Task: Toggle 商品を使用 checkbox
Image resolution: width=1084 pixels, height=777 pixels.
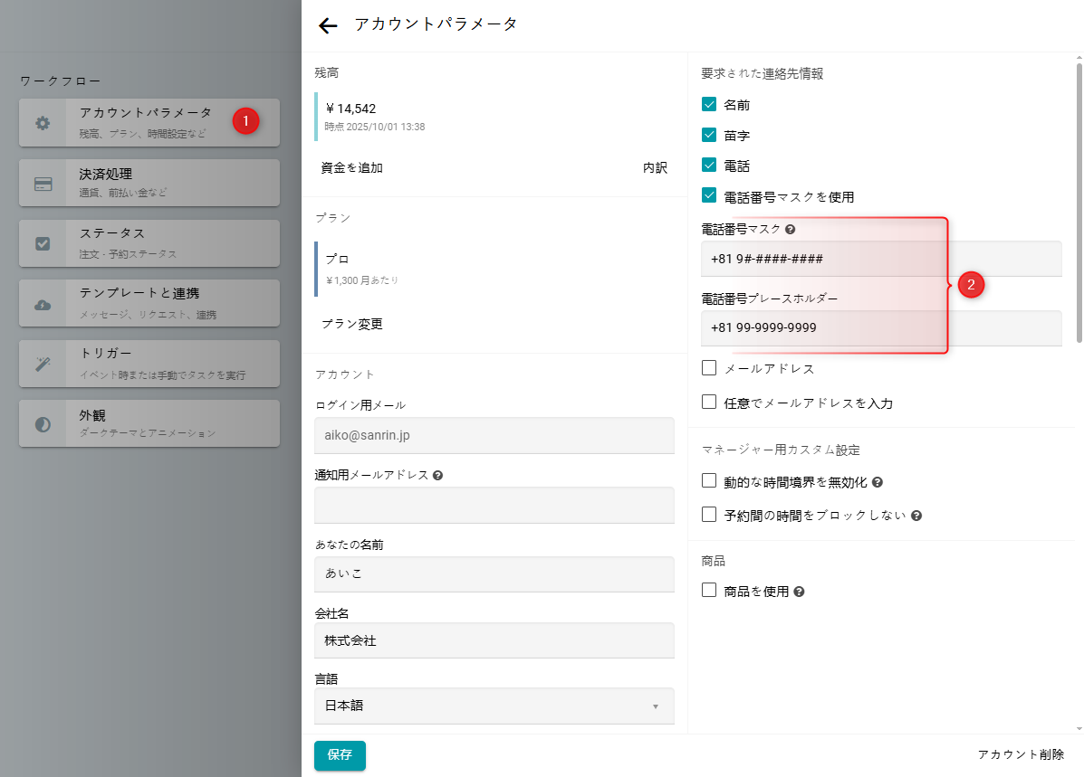Action: (x=709, y=591)
